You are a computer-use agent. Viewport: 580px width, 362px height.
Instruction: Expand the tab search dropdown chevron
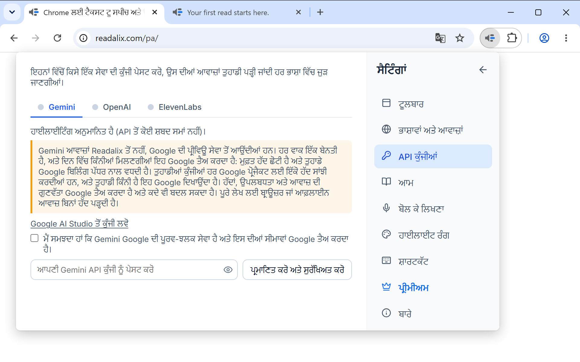(12, 12)
